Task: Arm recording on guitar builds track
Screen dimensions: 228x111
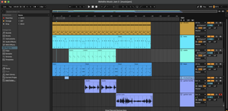Action: [x=220, y=81]
